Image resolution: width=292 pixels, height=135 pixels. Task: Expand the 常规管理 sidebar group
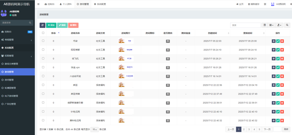(x=17, y=40)
